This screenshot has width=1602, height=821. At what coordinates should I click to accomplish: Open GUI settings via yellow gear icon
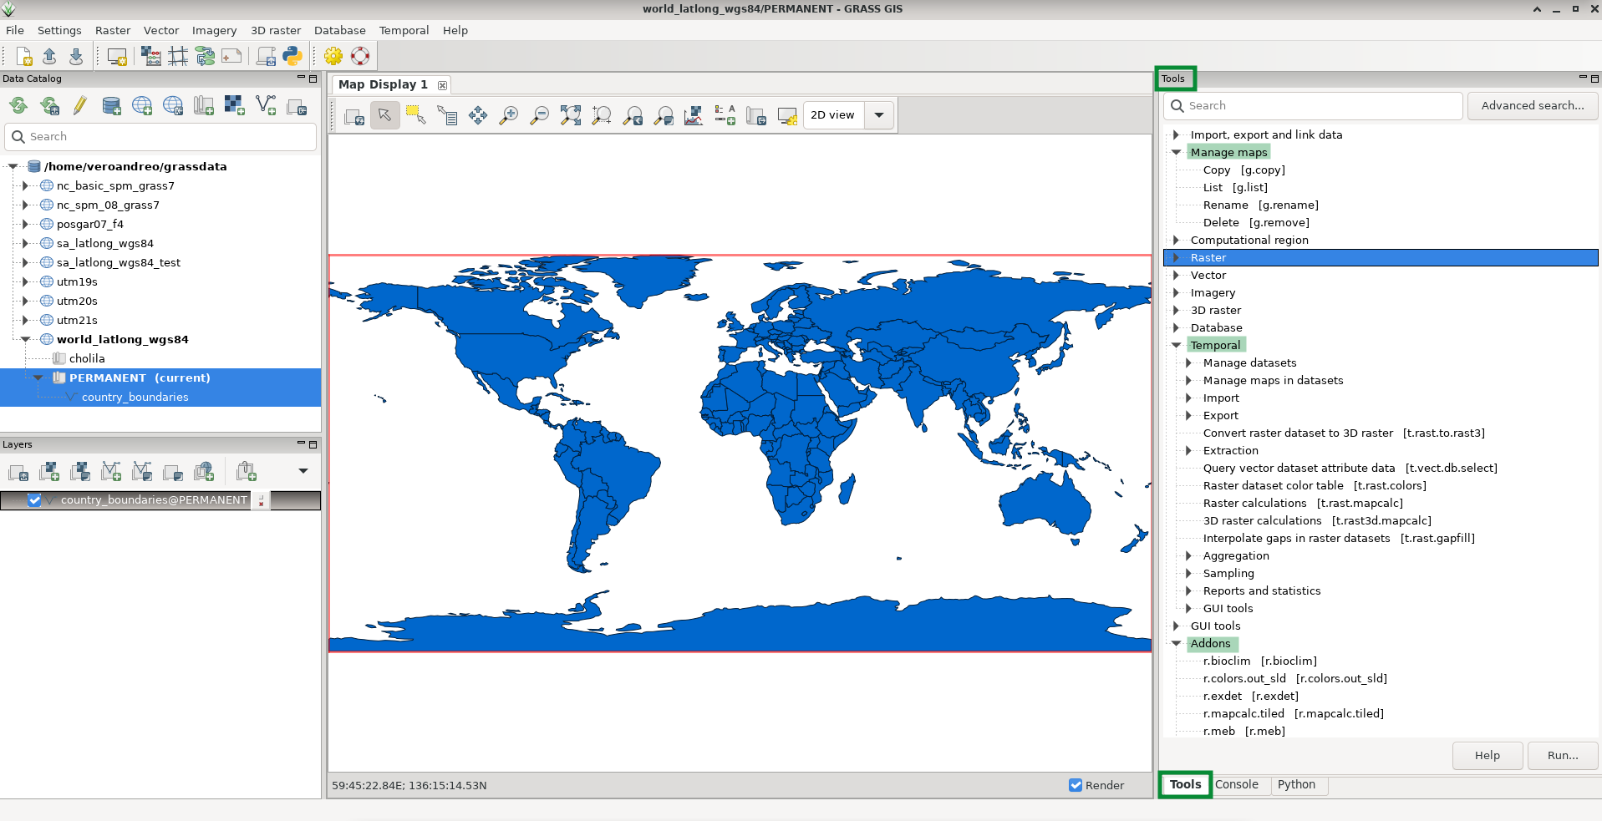pos(333,56)
